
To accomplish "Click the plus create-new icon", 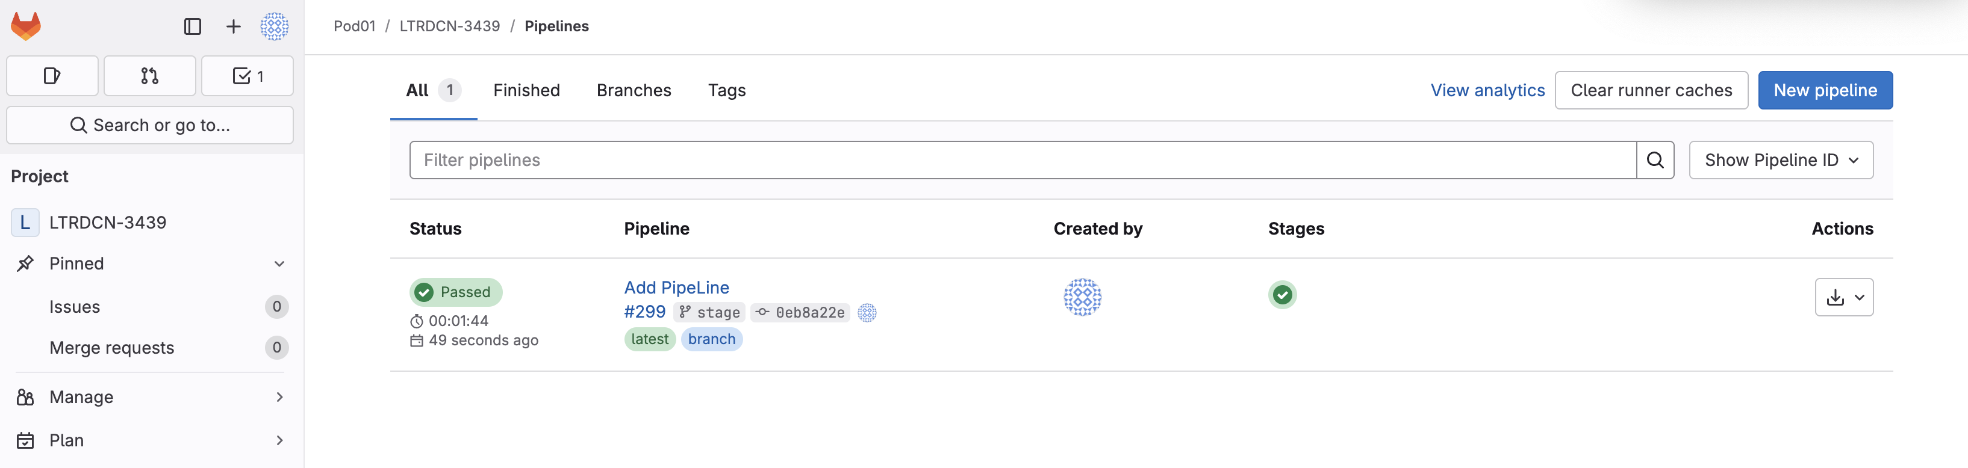I will coord(233,26).
